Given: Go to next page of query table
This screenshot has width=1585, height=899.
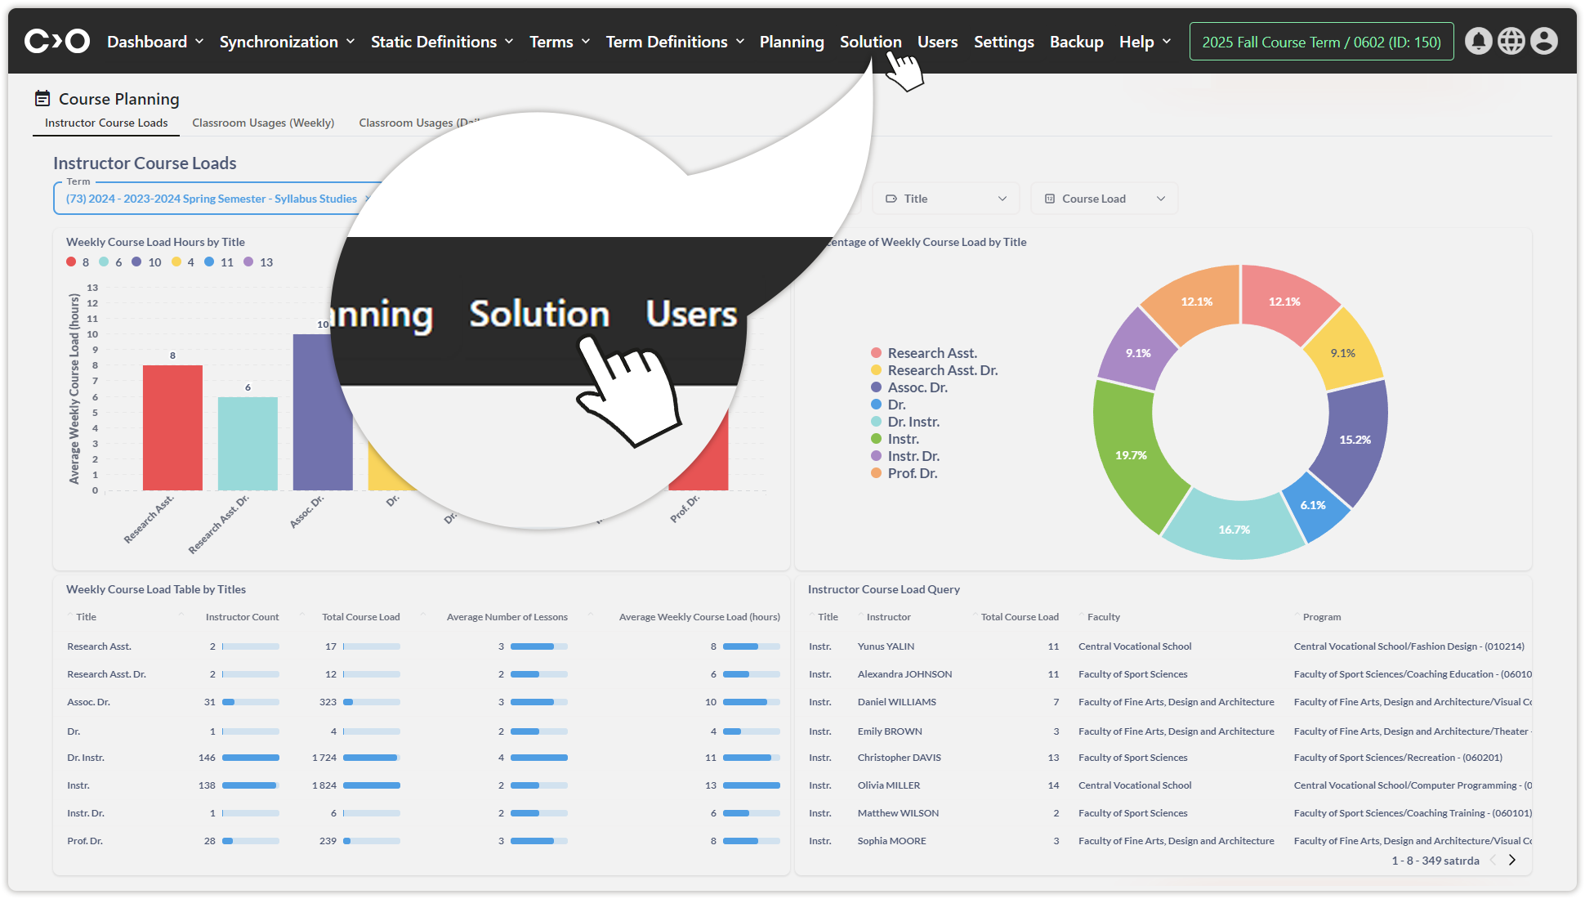Looking at the screenshot, I should 1512,860.
